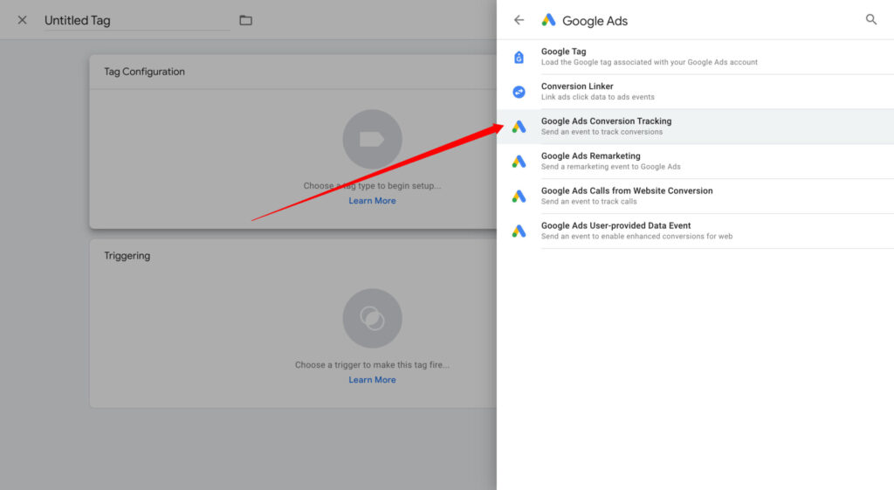Pick Google Ads User-provided Data Event
894x490 pixels.
point(615,226)
